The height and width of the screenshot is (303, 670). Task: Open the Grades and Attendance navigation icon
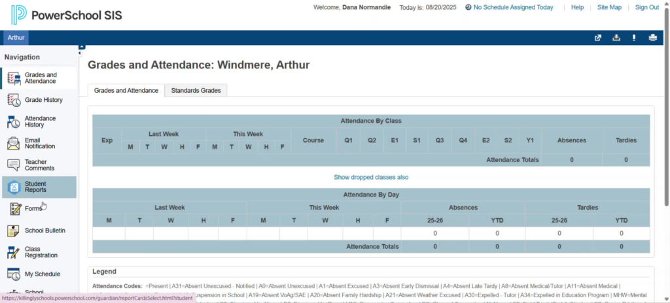(x=14, y=78)
